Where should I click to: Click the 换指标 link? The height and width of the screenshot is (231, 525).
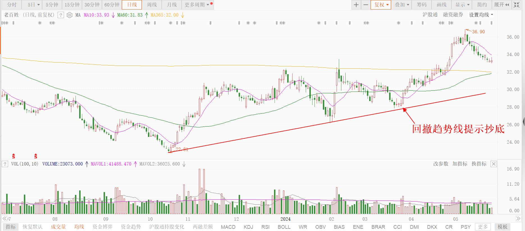click(479, 164)
